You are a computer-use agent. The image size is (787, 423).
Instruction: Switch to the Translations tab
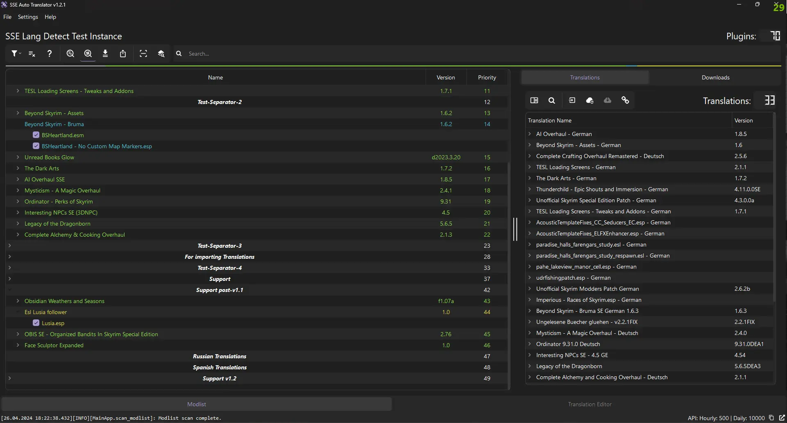(585, 77)
